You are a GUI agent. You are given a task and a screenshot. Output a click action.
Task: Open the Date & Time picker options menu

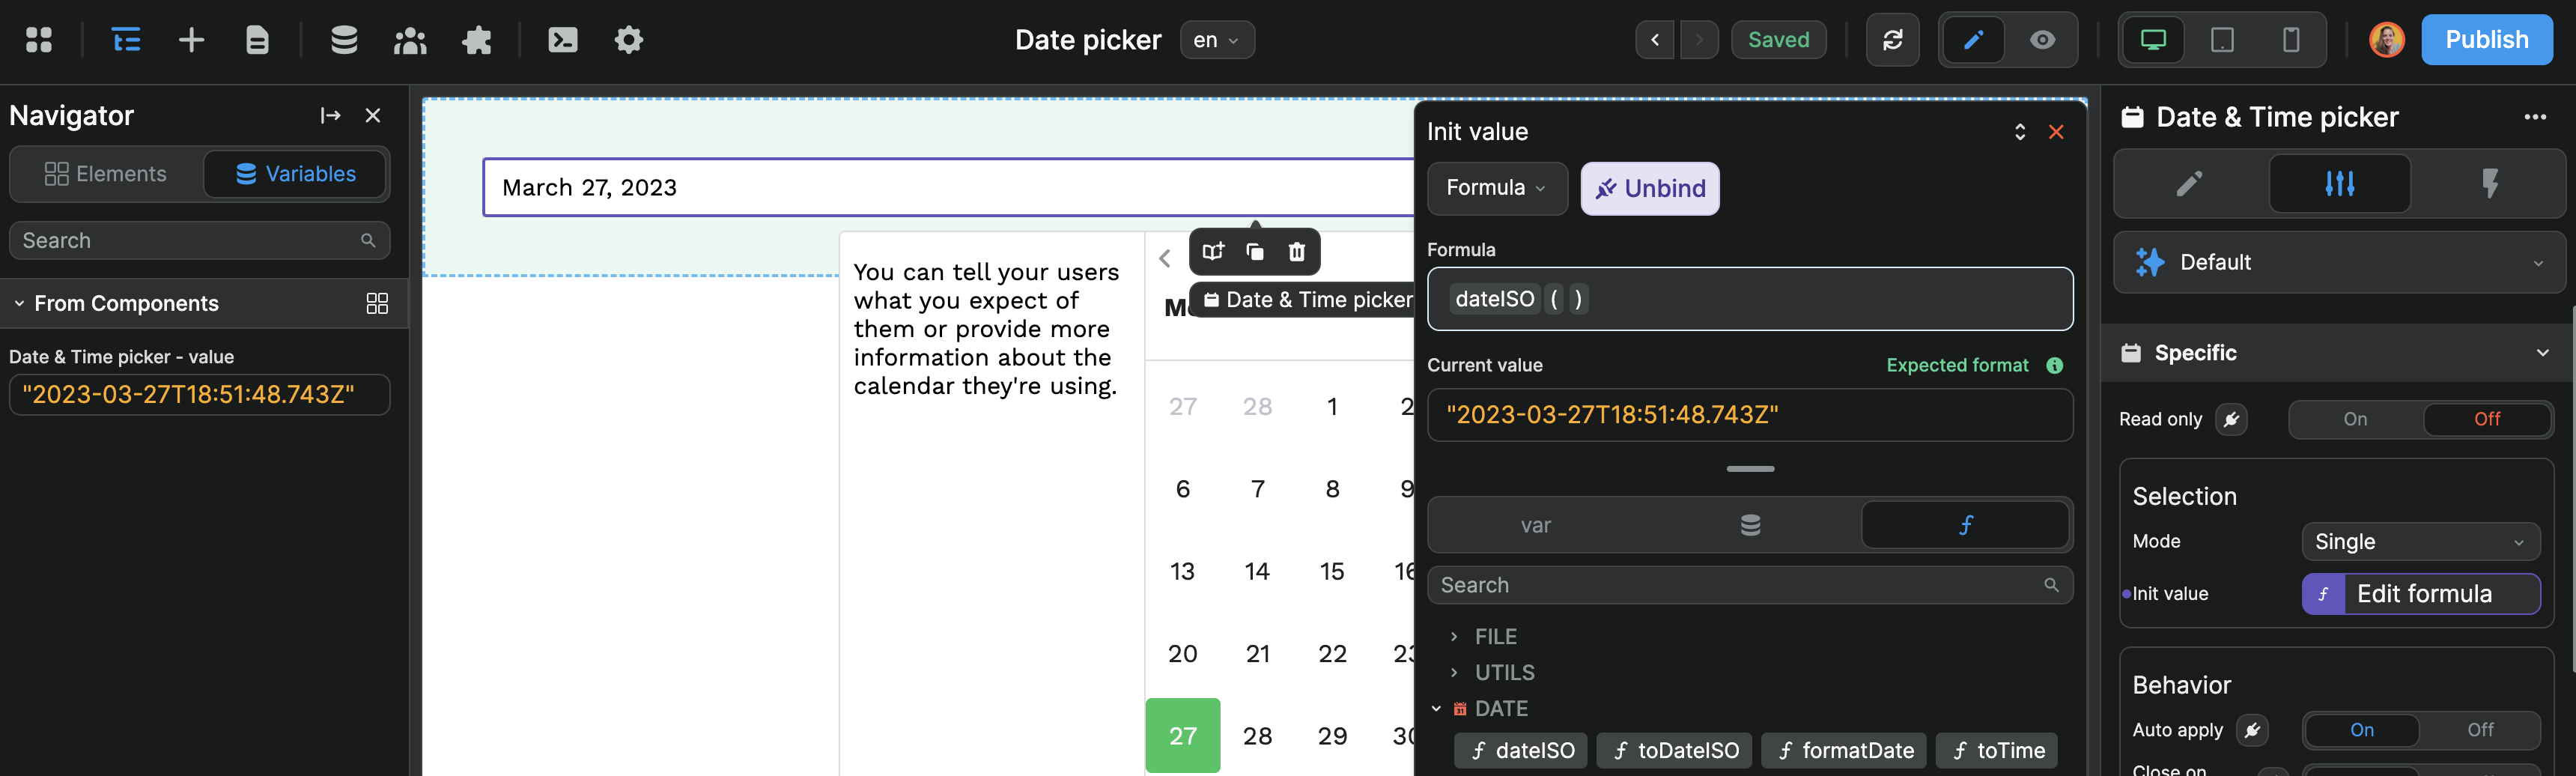pos(2536,116)
